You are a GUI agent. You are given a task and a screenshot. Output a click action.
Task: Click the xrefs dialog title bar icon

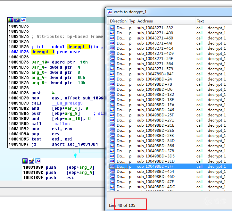(110, 12)
